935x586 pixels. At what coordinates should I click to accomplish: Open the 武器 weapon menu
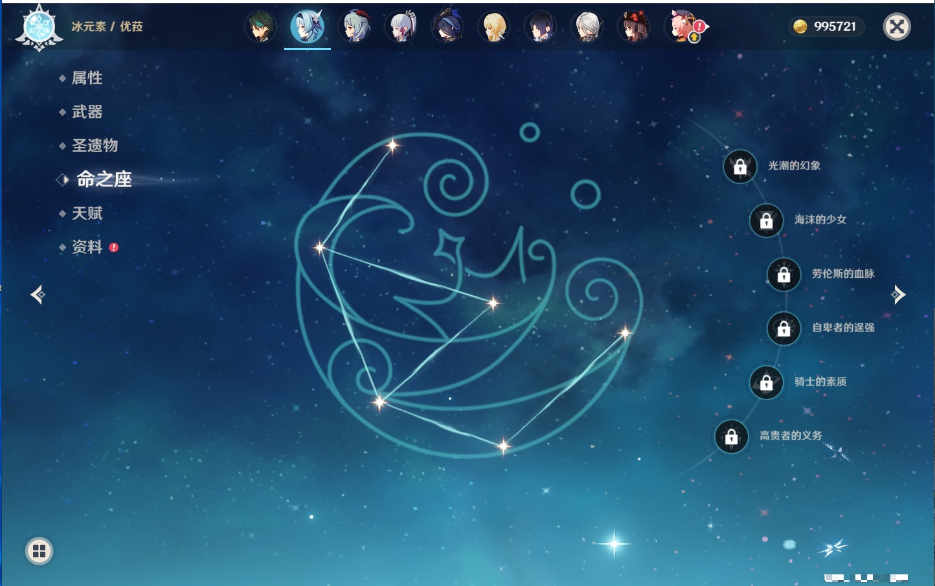pyautogui.click(x=87, y=112)
